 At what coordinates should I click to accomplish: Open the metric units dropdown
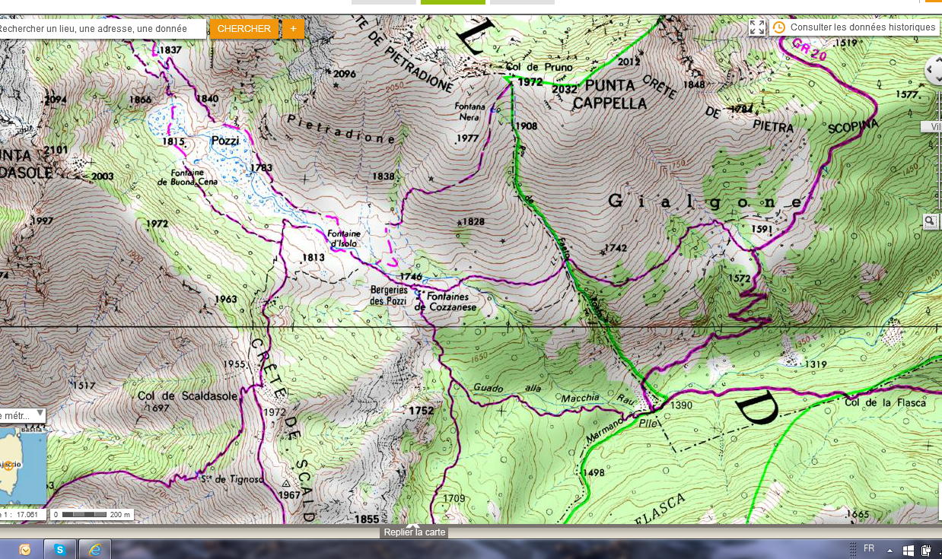(x=22, y=415)
